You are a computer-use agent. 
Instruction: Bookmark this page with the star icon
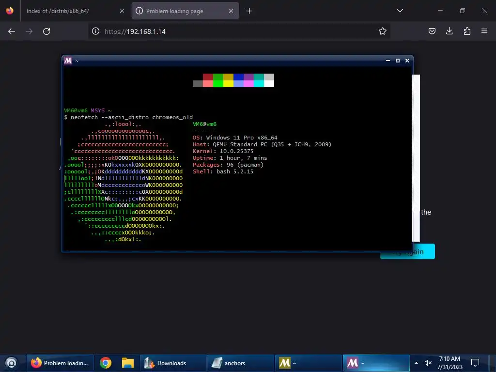tap(383, 31)
